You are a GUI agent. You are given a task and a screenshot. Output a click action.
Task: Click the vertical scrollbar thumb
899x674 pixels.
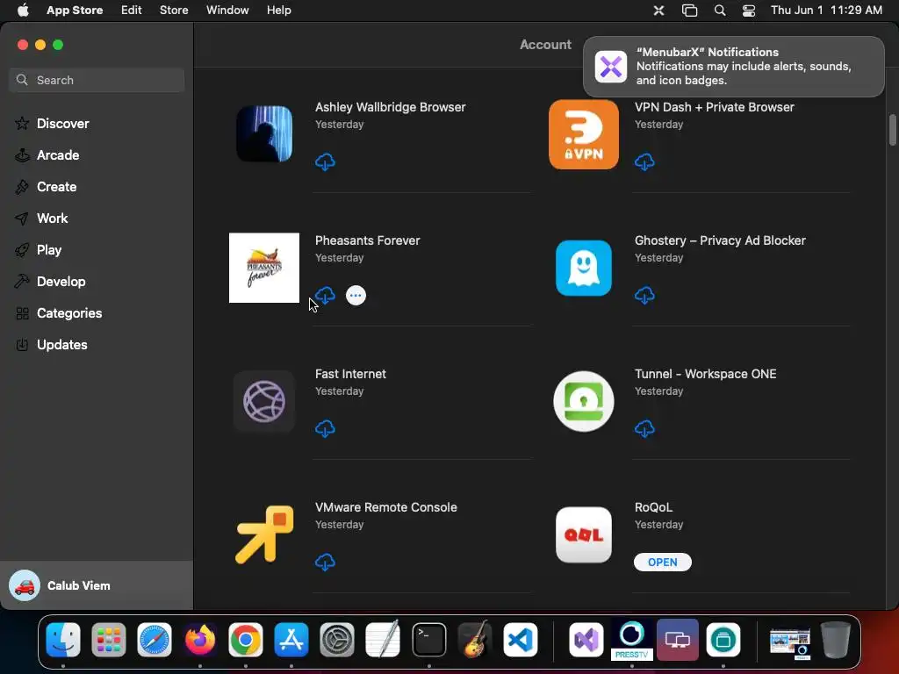(893, 130)
